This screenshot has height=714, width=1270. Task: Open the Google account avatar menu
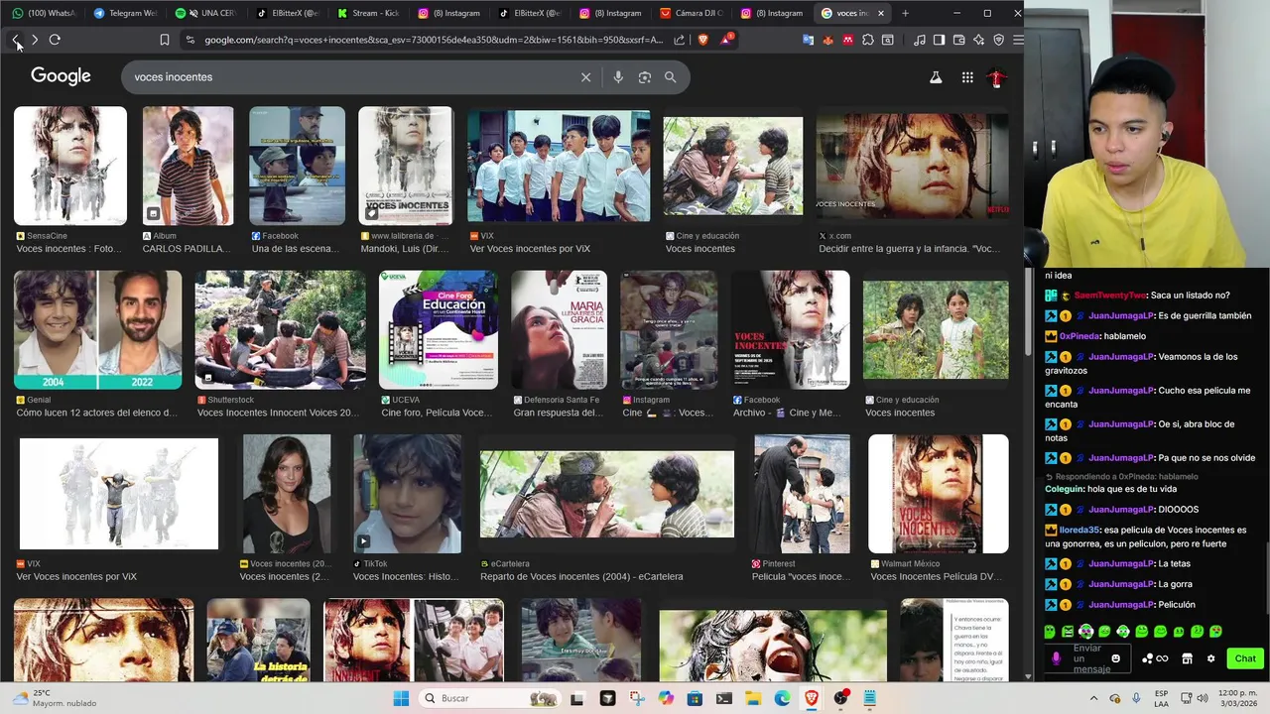[998, 77]
